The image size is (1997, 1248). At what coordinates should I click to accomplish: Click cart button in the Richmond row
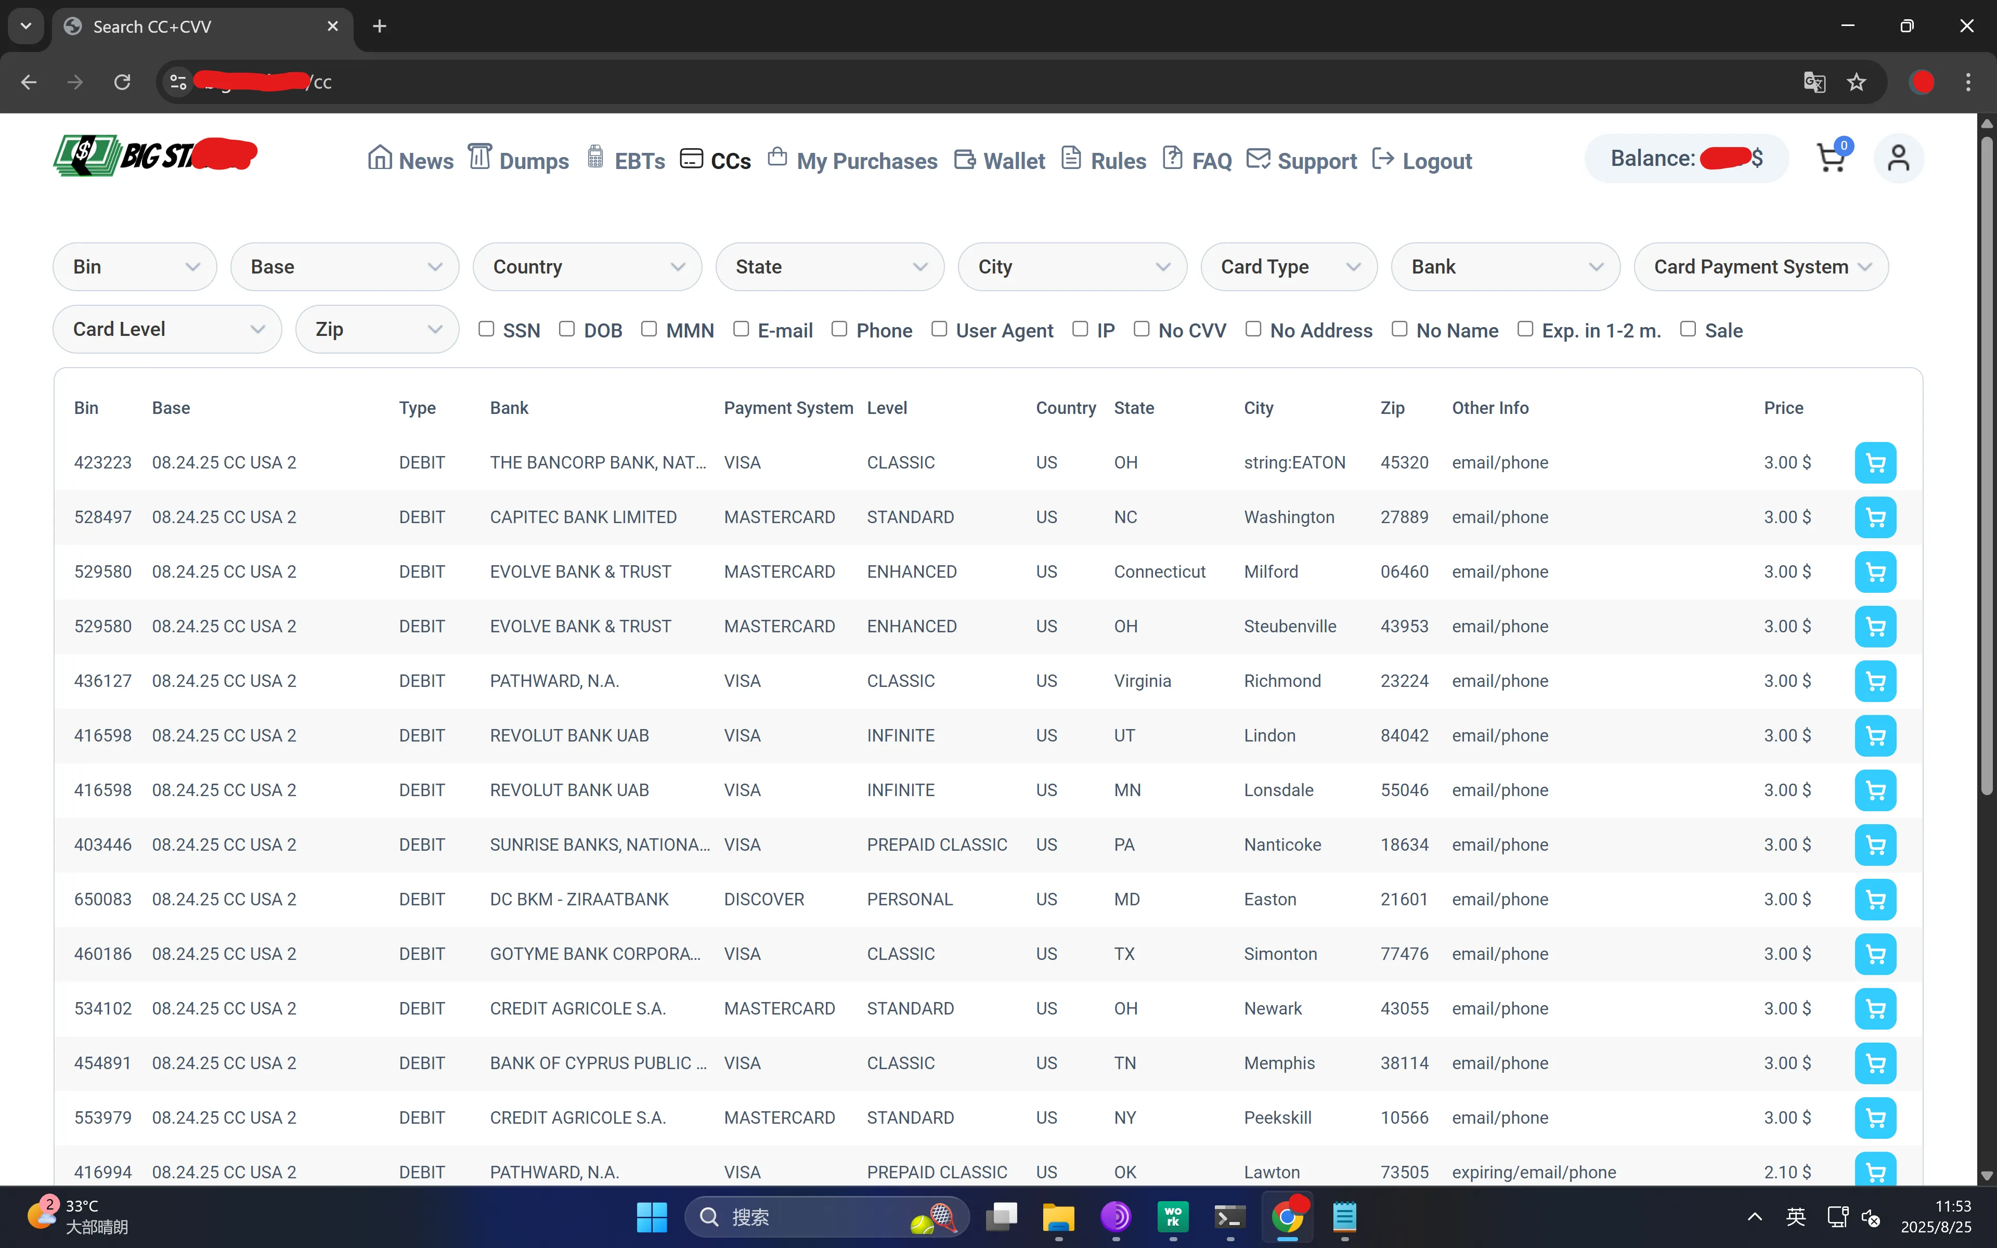(1875, 681)
